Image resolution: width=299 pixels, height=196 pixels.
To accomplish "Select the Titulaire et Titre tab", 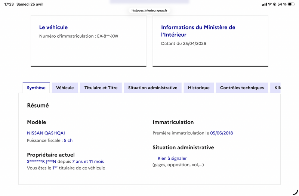I will [x=101, y=88].
